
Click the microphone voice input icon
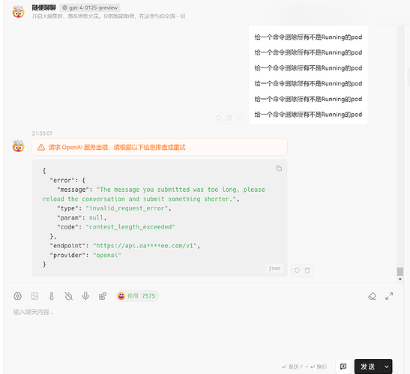pyautogui.click(x=85, y=296)
